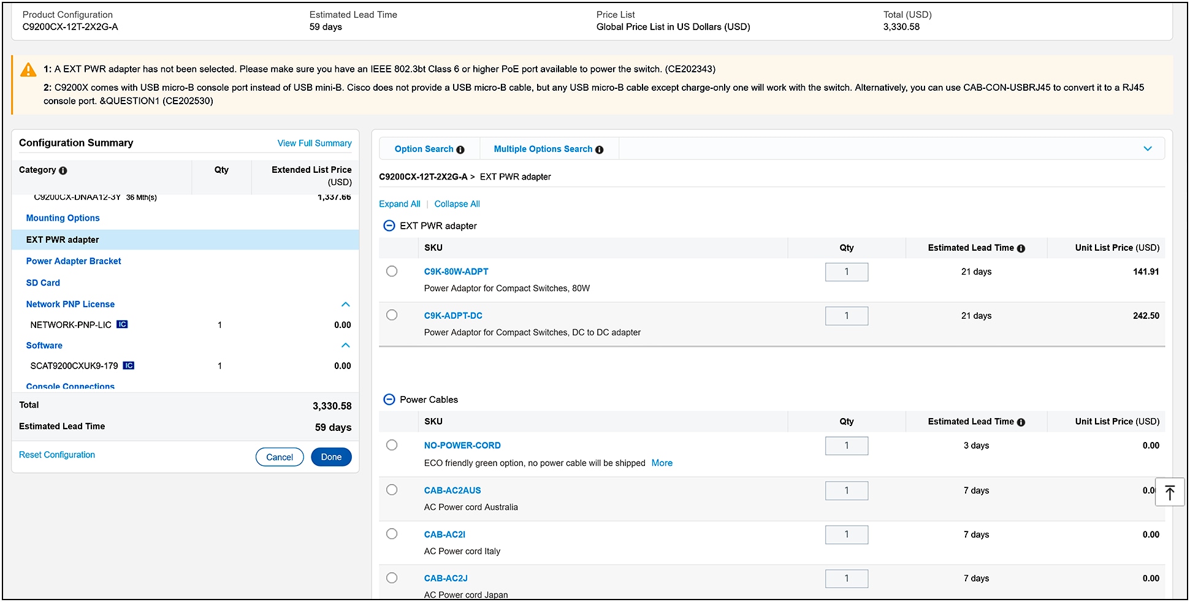The height and width of the screenshot is (602, 1190).
Task: Click the Network PNP License category label
Action: tap(71, 304)
